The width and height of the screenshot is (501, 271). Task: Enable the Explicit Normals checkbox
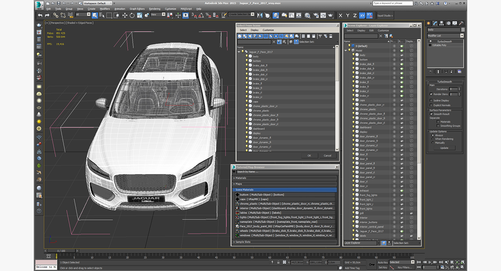pyautogui.click(x=431, y=105)
